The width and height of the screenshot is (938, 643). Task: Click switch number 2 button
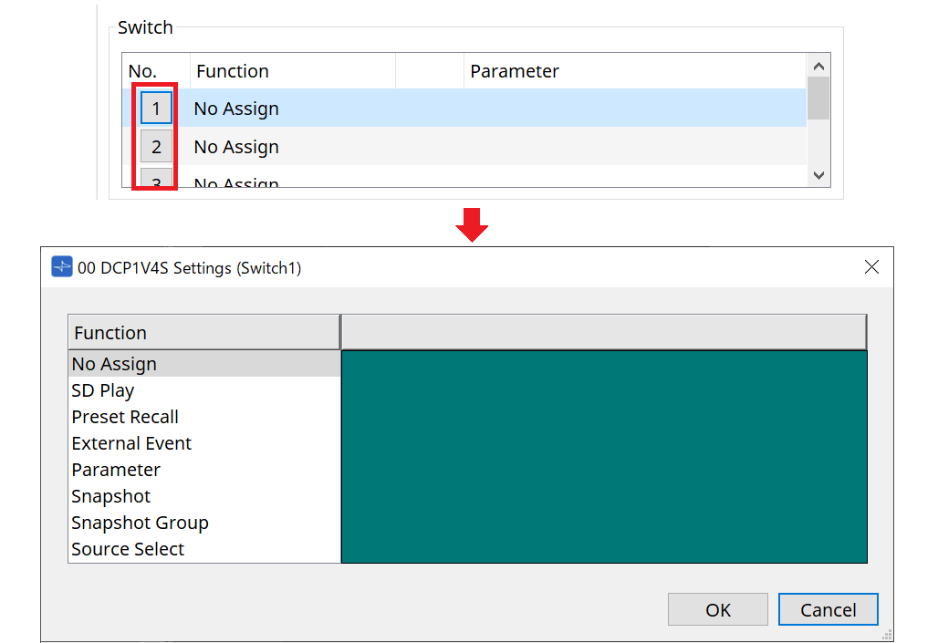point(156,147)
